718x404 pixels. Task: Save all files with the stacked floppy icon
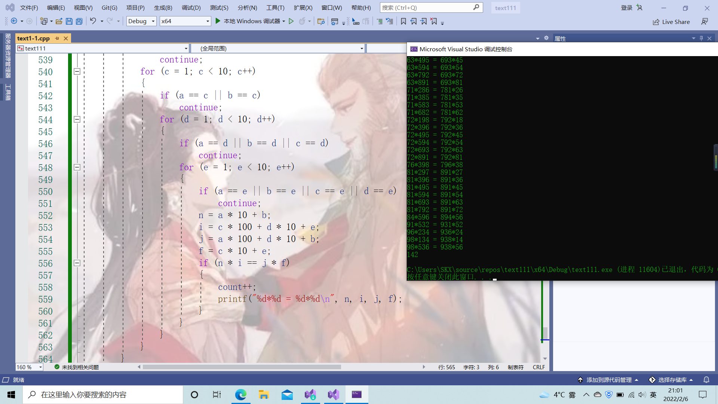(x=79, y=21)
